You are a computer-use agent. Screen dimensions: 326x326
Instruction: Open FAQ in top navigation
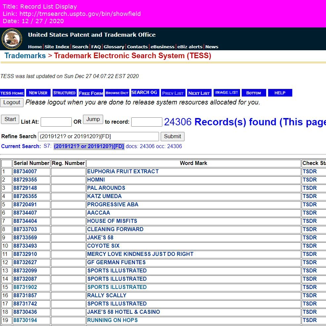(x=96, y=47)
